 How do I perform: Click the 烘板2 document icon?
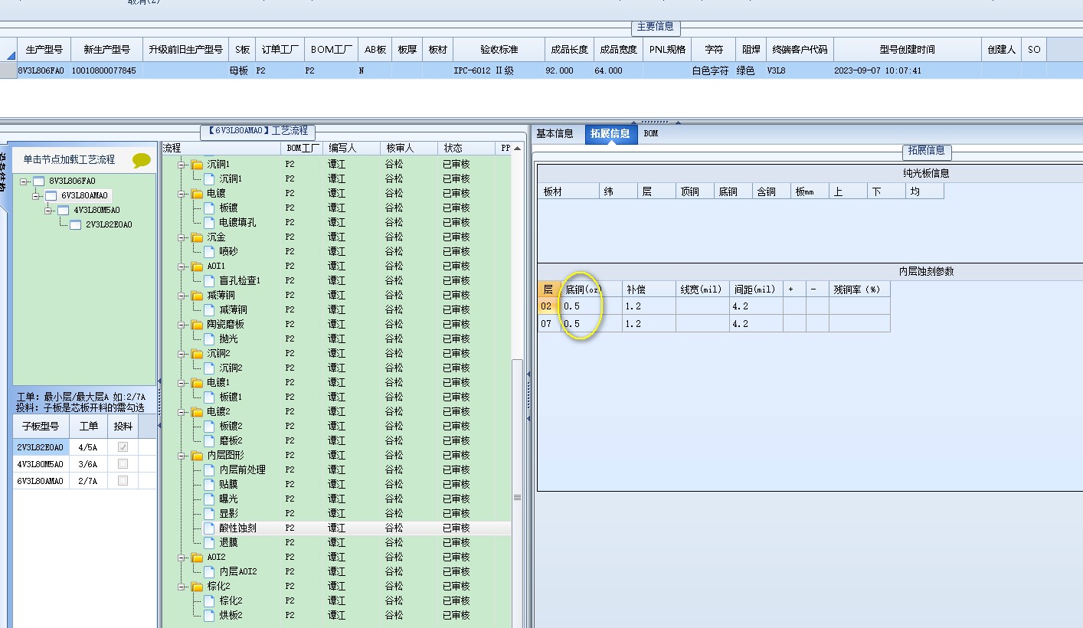(x=210, y=615)
